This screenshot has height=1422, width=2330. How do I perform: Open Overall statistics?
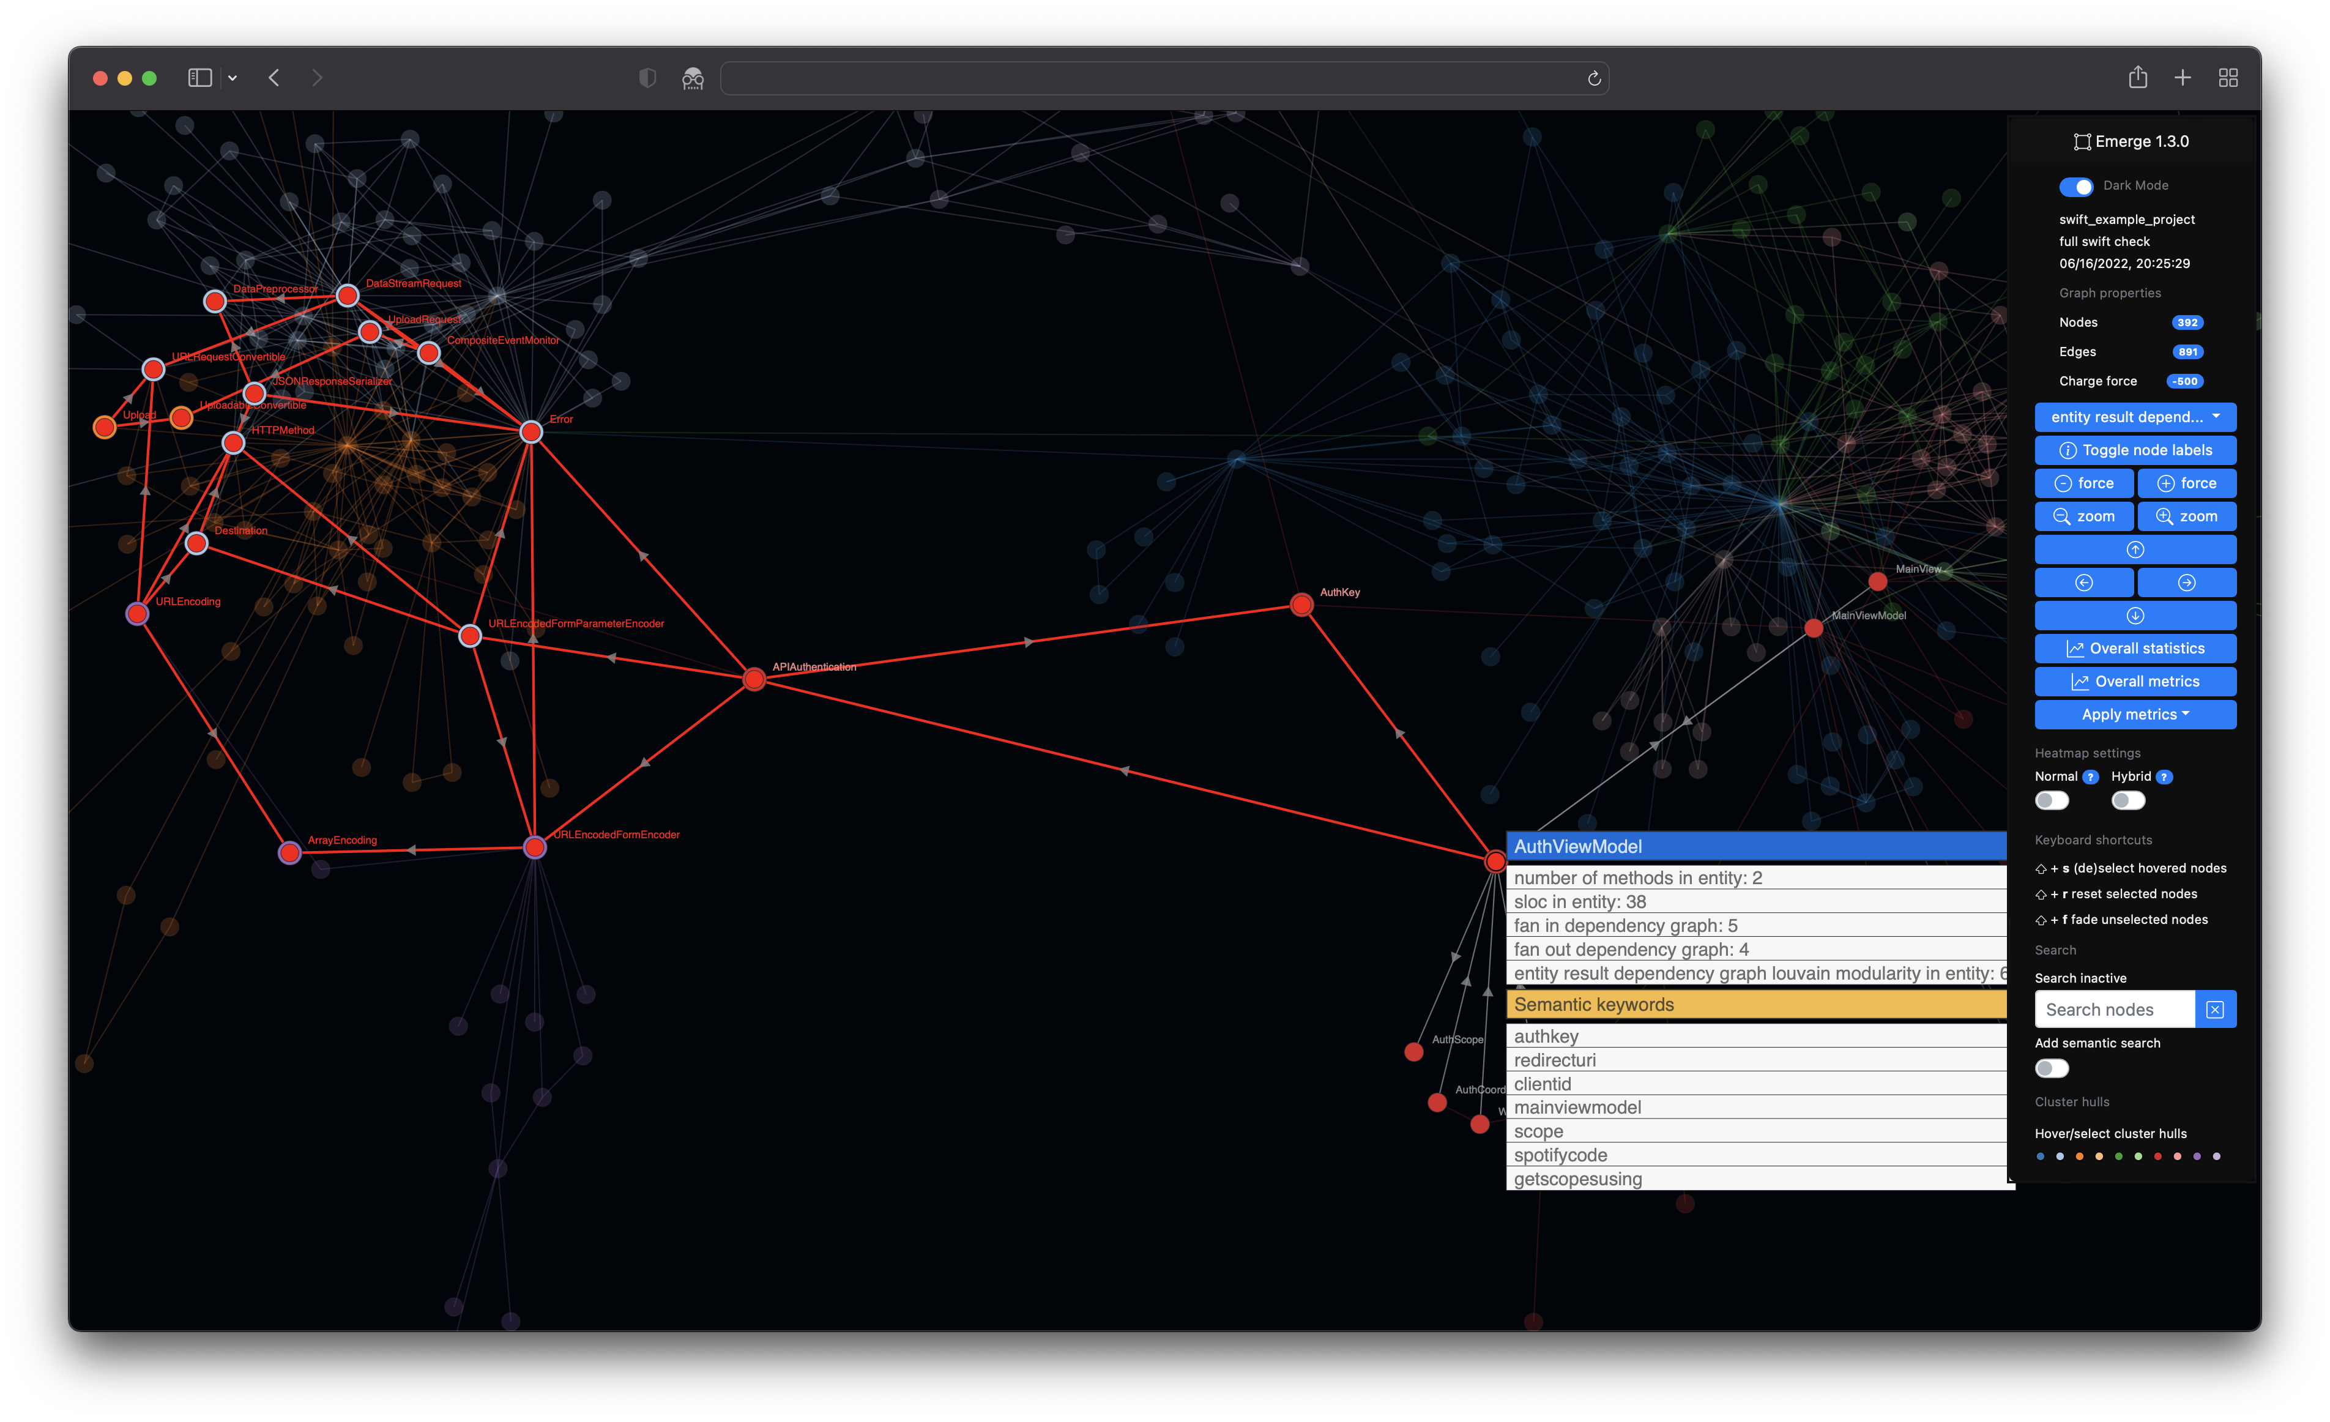point(2135,649)
